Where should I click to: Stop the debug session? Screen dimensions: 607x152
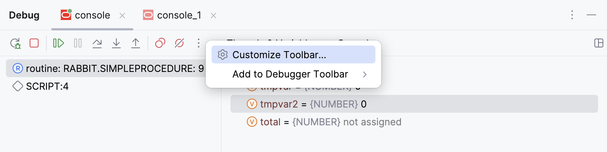pos(34,43)
